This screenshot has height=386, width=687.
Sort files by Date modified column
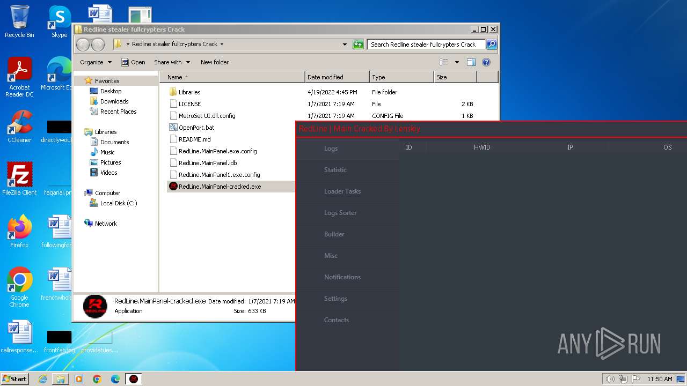point(337,77)
